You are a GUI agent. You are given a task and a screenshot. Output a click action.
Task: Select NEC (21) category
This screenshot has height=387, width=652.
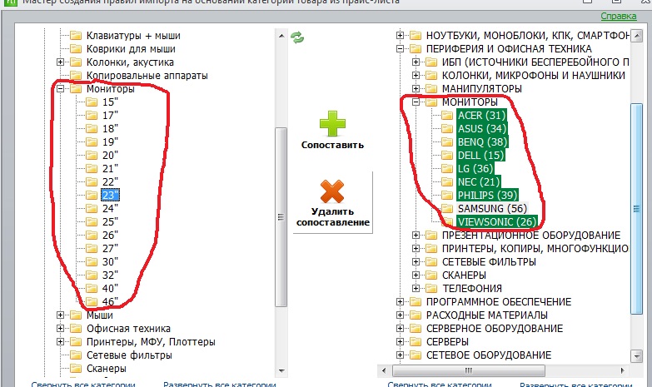479,181
